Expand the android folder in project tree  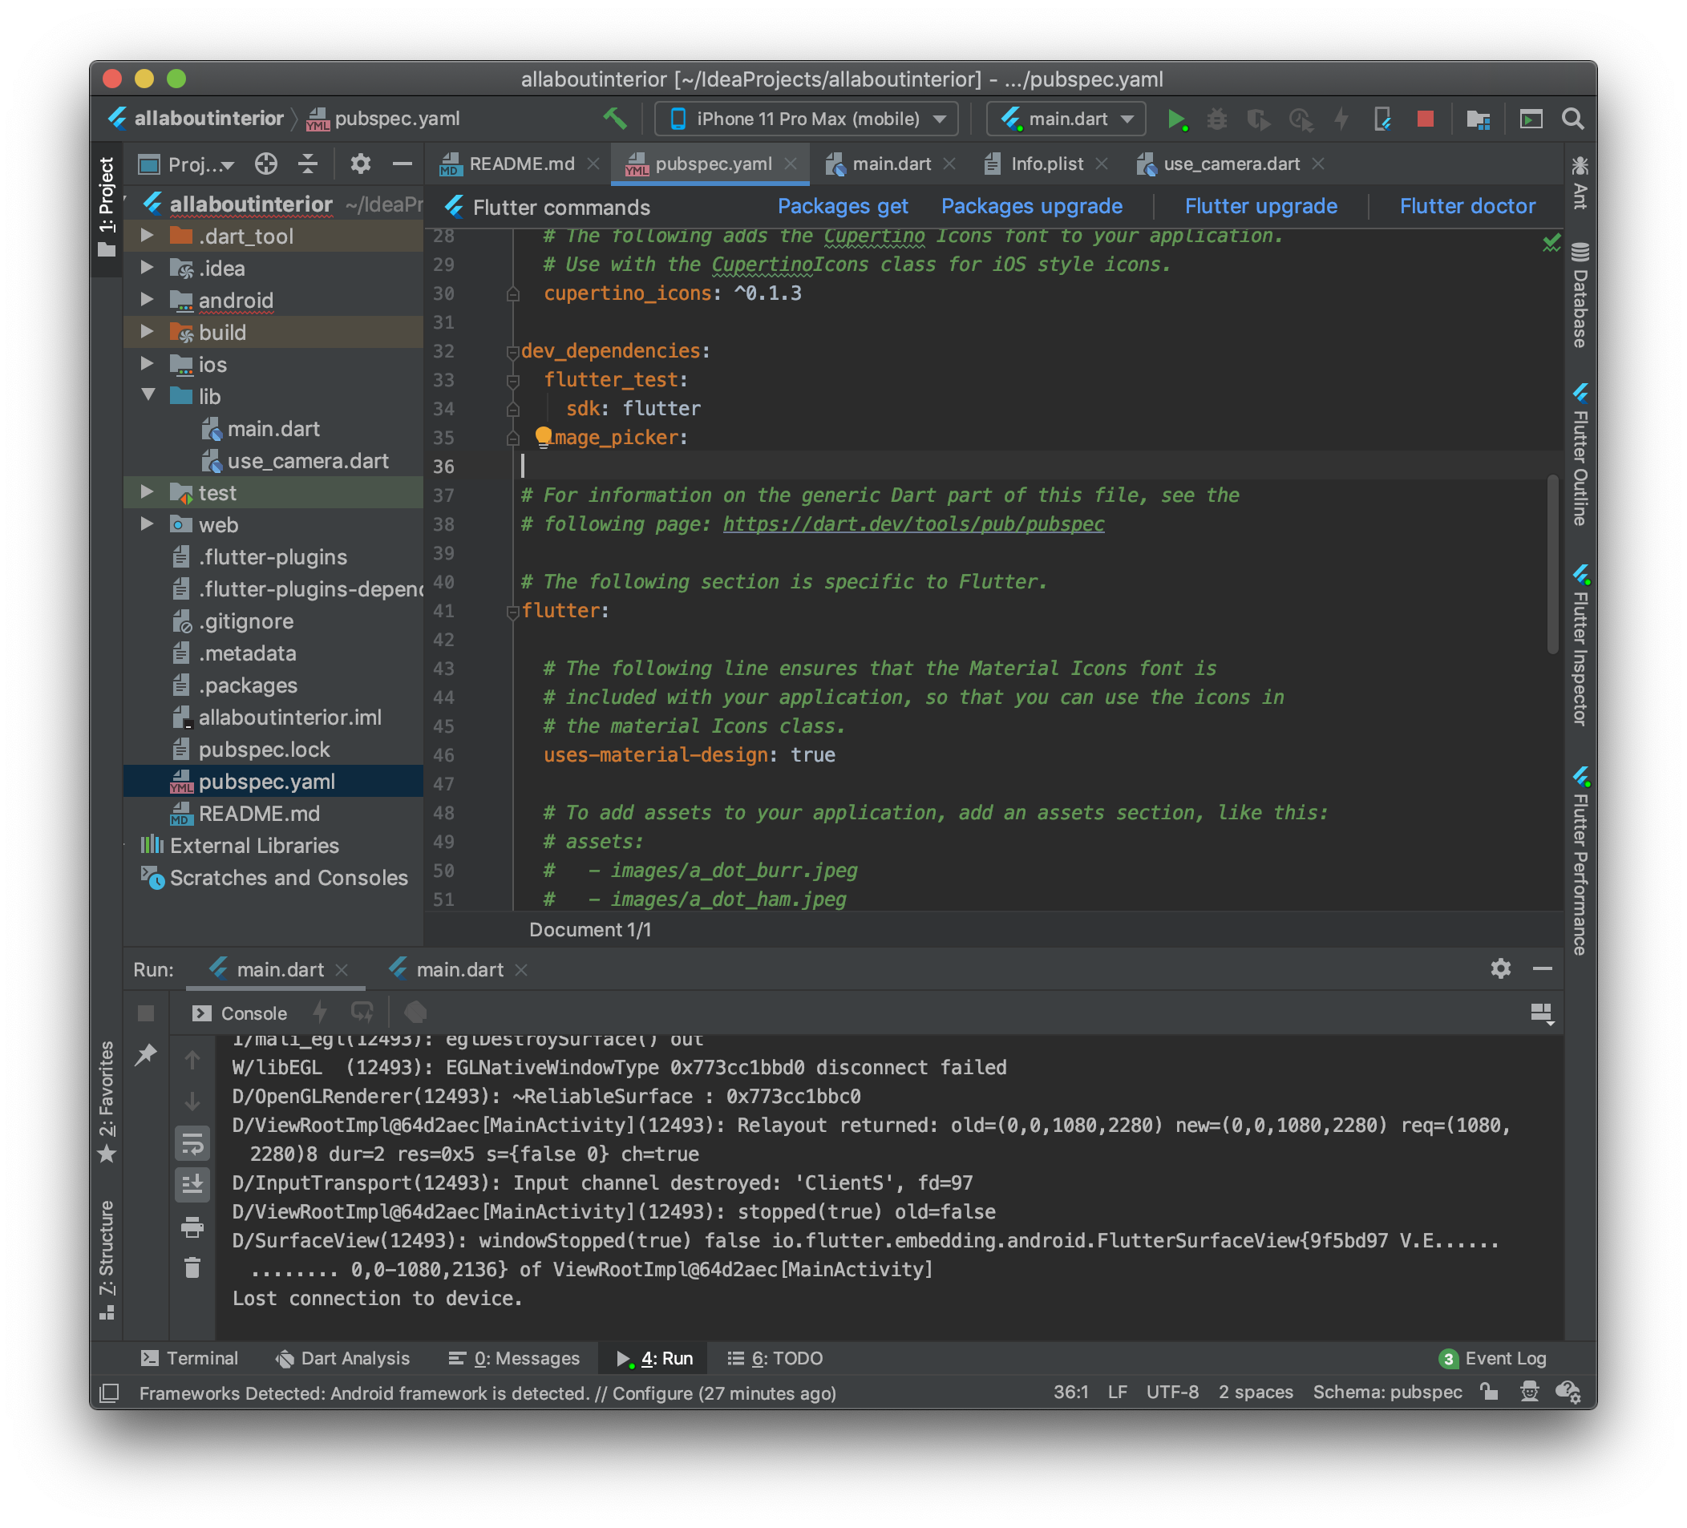click(x=148, y=300)
